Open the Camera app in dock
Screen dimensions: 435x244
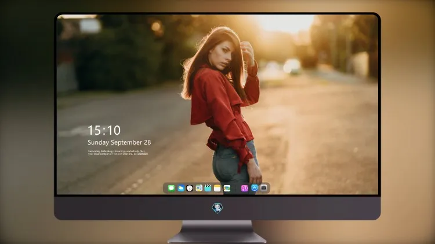pos(263,188)
